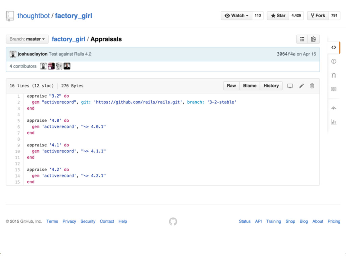Select line number 9
This screenshot has height=259, width=346.
[19, 145]
